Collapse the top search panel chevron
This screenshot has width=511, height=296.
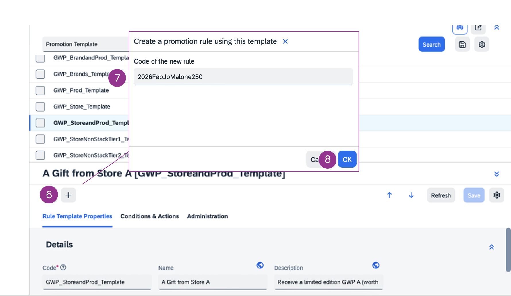pyautogui.click(x=497, y=28)
